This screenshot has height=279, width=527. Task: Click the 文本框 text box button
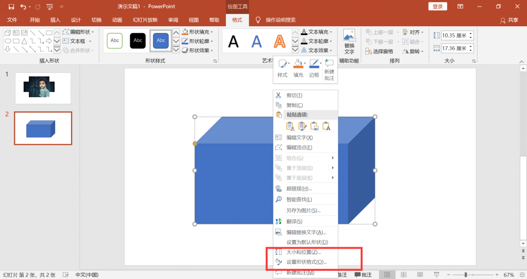(x=77, y=41)
